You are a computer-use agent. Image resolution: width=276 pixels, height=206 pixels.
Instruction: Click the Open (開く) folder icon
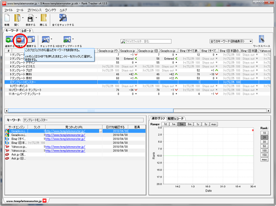(17, 18)
